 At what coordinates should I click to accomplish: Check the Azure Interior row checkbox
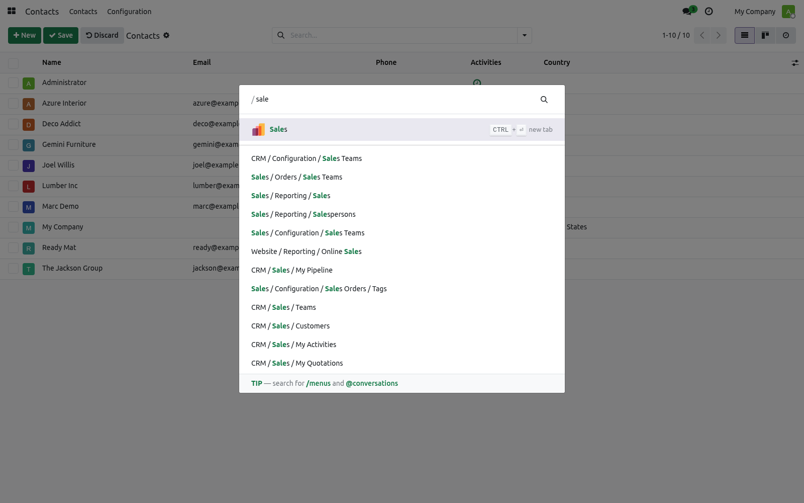tap(14, 104)
